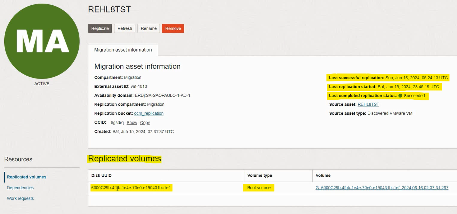
Task: Click the Boot volume cell
Action: point(259,188)
